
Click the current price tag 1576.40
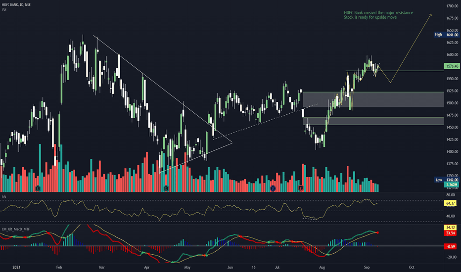point(452,66)
